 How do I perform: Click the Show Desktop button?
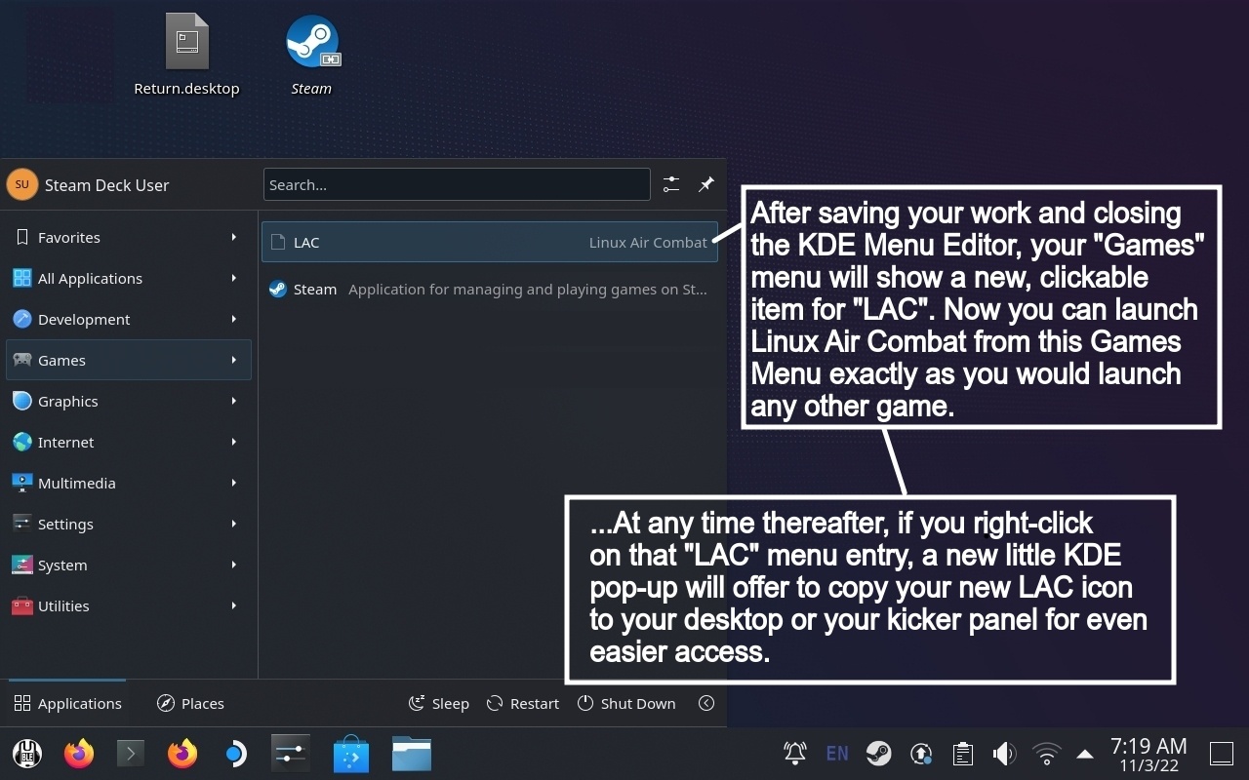pyautogui.click(x=1222, y=753)
